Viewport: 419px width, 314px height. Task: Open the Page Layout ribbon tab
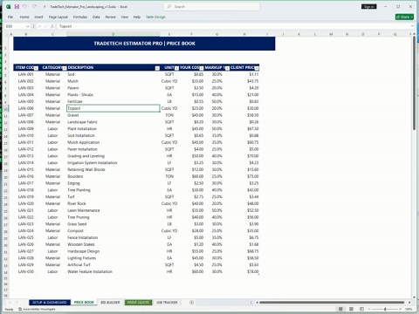(x=58, y=17)
